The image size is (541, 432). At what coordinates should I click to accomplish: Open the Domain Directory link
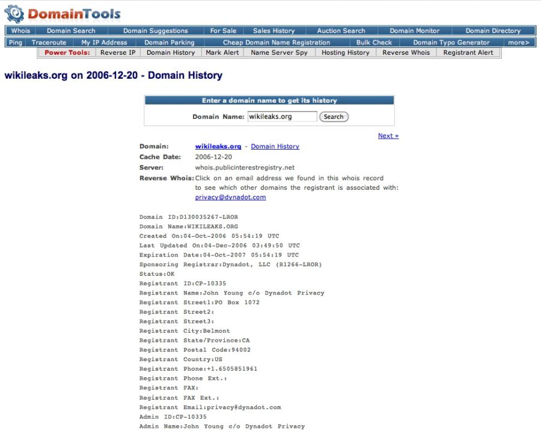(493, 31)
